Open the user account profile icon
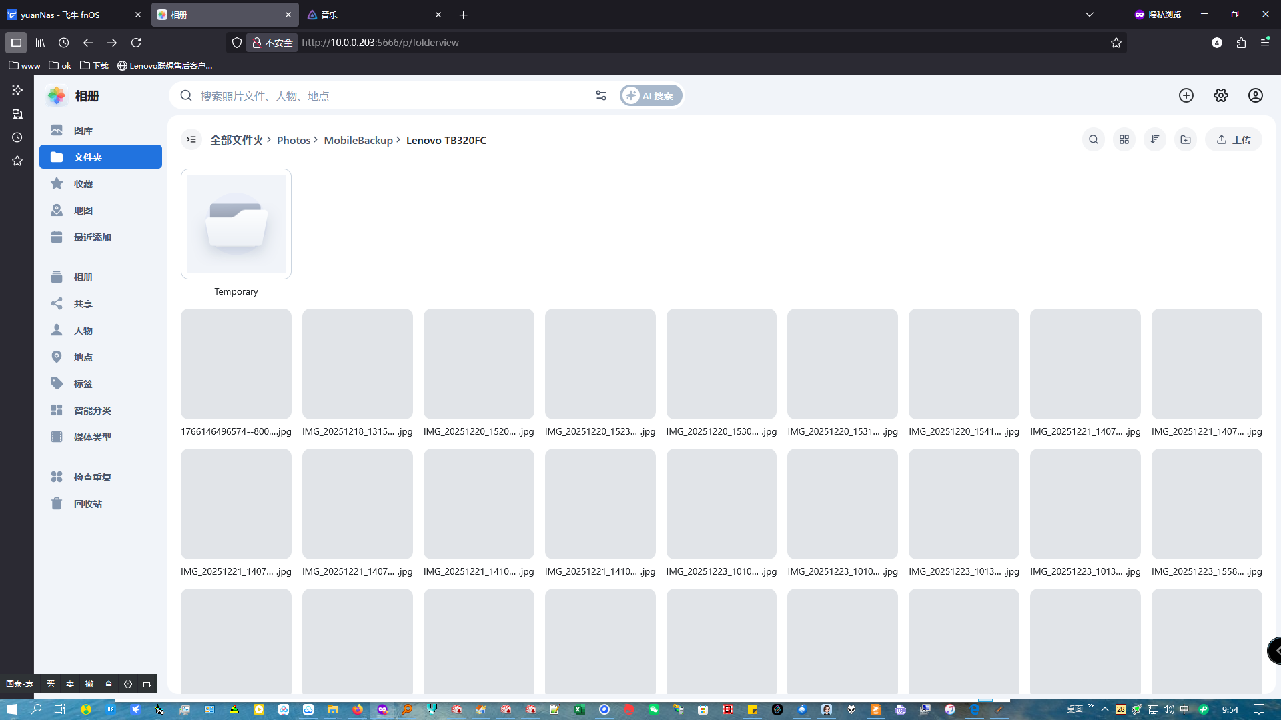This screenshot has height=720, width=1281. pos(1255,95)
